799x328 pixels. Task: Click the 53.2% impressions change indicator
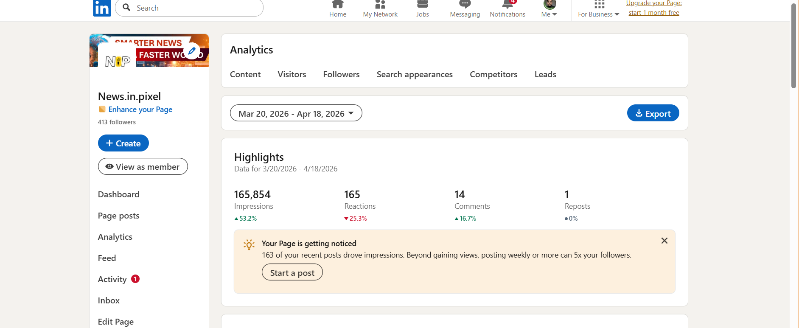[x=246, y=219]
